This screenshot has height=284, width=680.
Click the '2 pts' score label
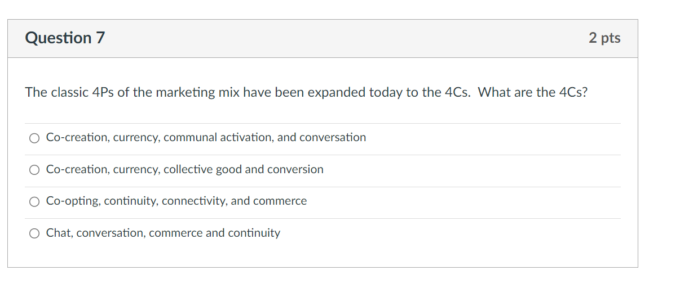[x=604, y=38]
